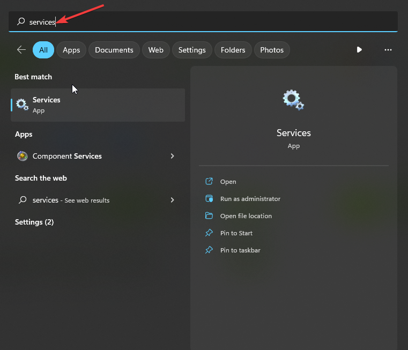The height and width of the screenshot is (350, 408).
Task: Click the Services gear icon in Best match
Action: (22, 105)
